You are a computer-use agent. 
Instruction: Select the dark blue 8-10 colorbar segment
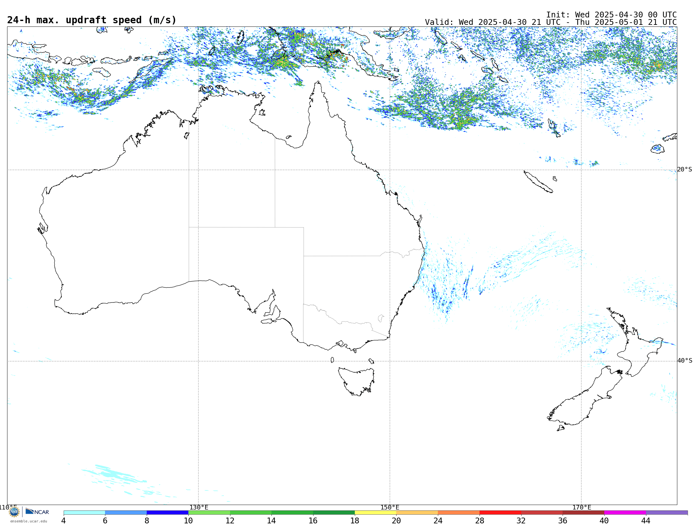click(x=167, y=513)
